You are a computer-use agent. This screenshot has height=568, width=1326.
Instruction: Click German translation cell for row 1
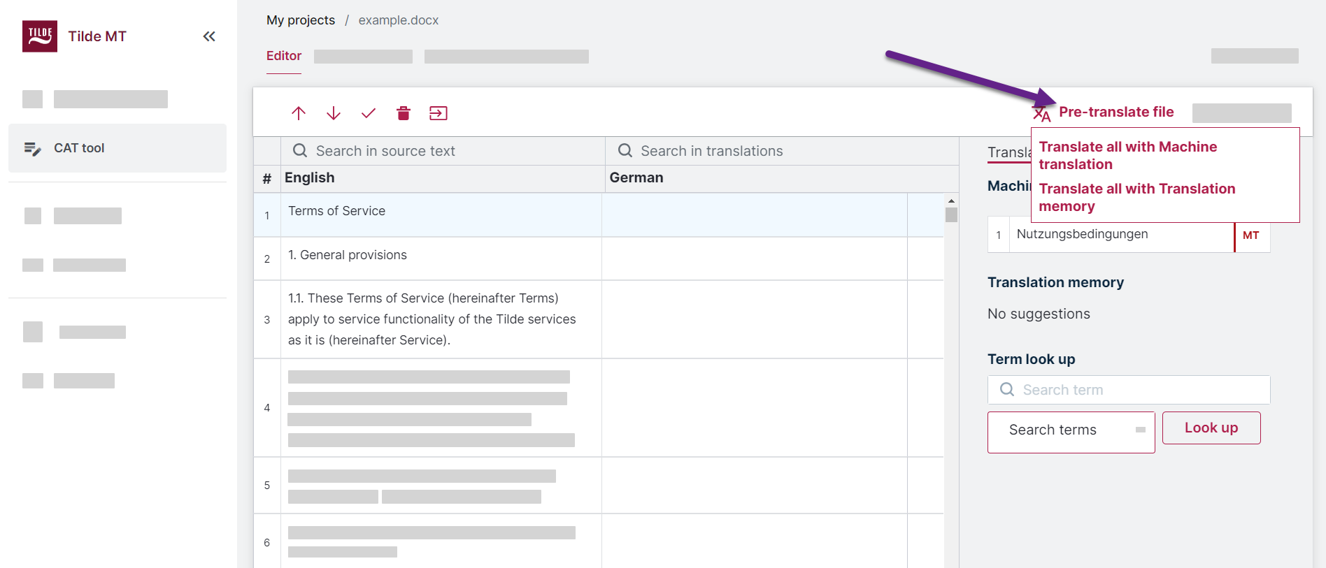[755, 215]
